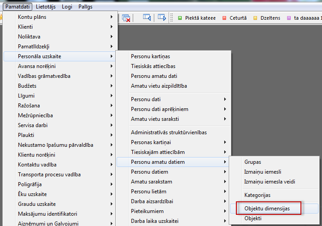This screenshot has height=226, width=322.
Task: Open the Pamatdati menu
Action: pos(17,7)
